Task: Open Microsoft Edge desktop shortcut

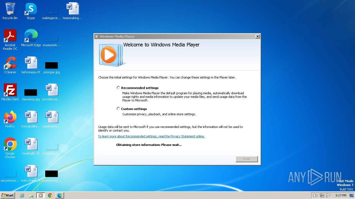Action: (31, 38)
